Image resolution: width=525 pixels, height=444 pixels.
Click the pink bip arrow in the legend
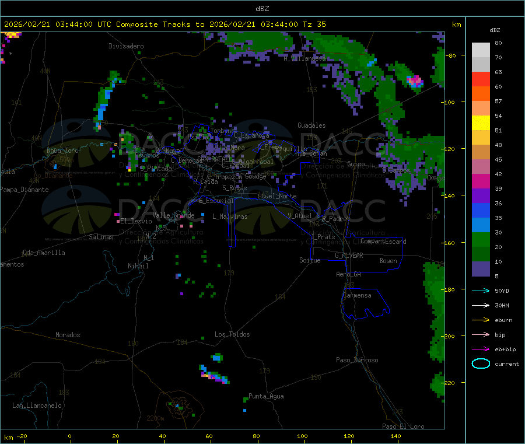click(x=481, y=334)
